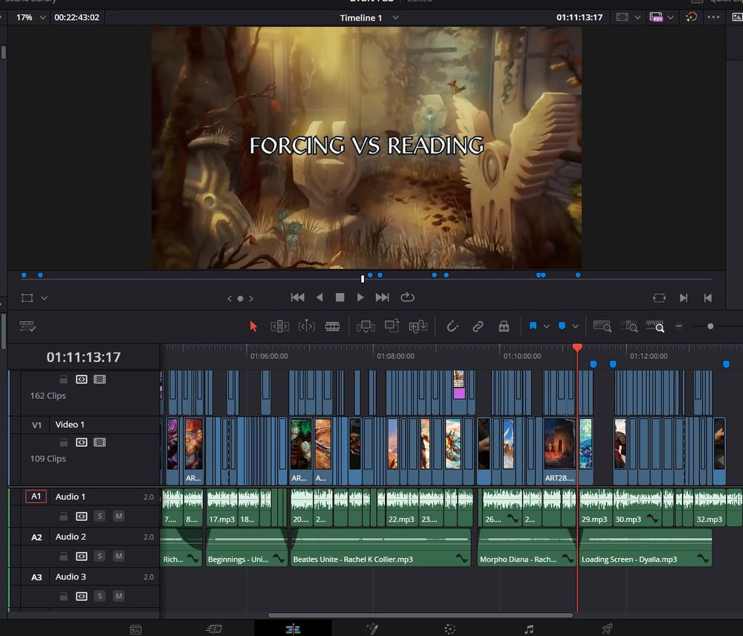Viewport: 743px width, 636px height.
Task: Click the jog previous/next marker control
Action: [240, 299]
